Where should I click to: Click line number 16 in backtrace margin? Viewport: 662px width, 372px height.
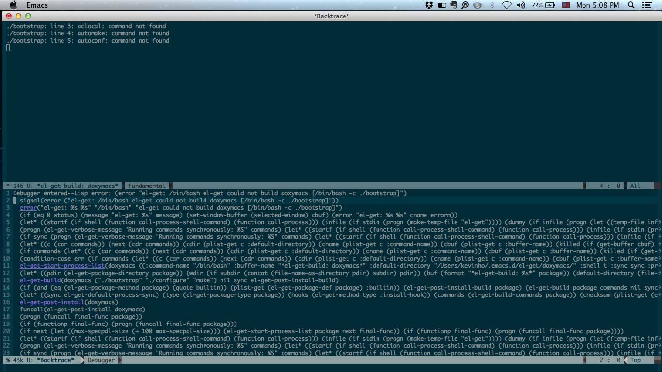point(6,302)
